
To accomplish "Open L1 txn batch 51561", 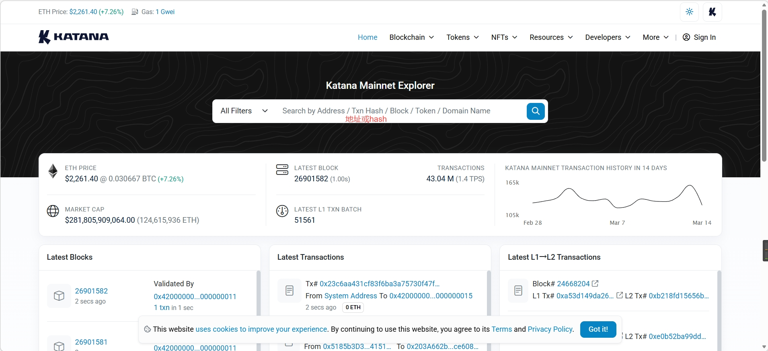I will [x=305, y=220].
